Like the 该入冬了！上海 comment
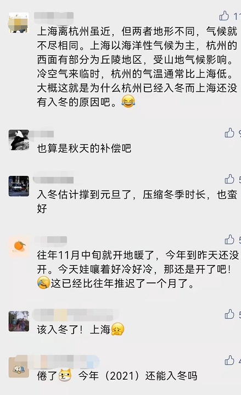The width and height of the screenshot is (241, 395). click(229, 314)
